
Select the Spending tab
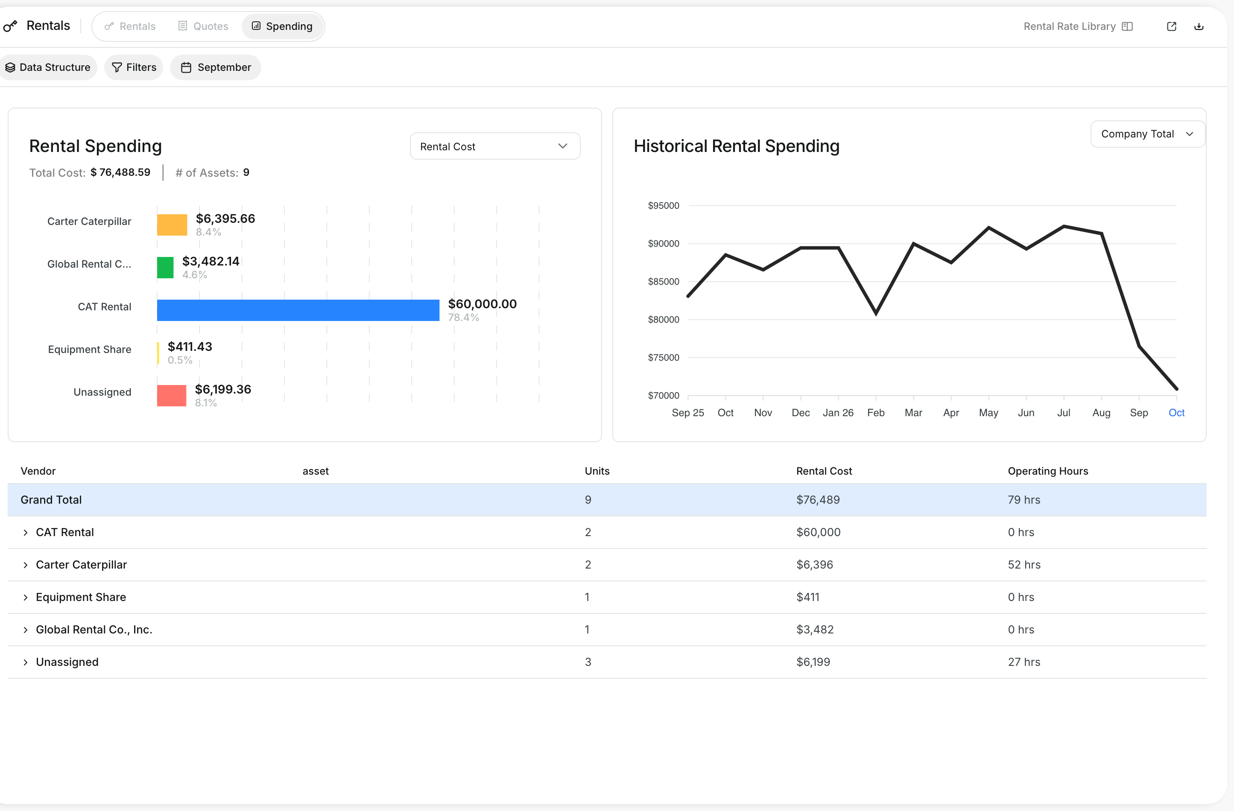[282, 26]
